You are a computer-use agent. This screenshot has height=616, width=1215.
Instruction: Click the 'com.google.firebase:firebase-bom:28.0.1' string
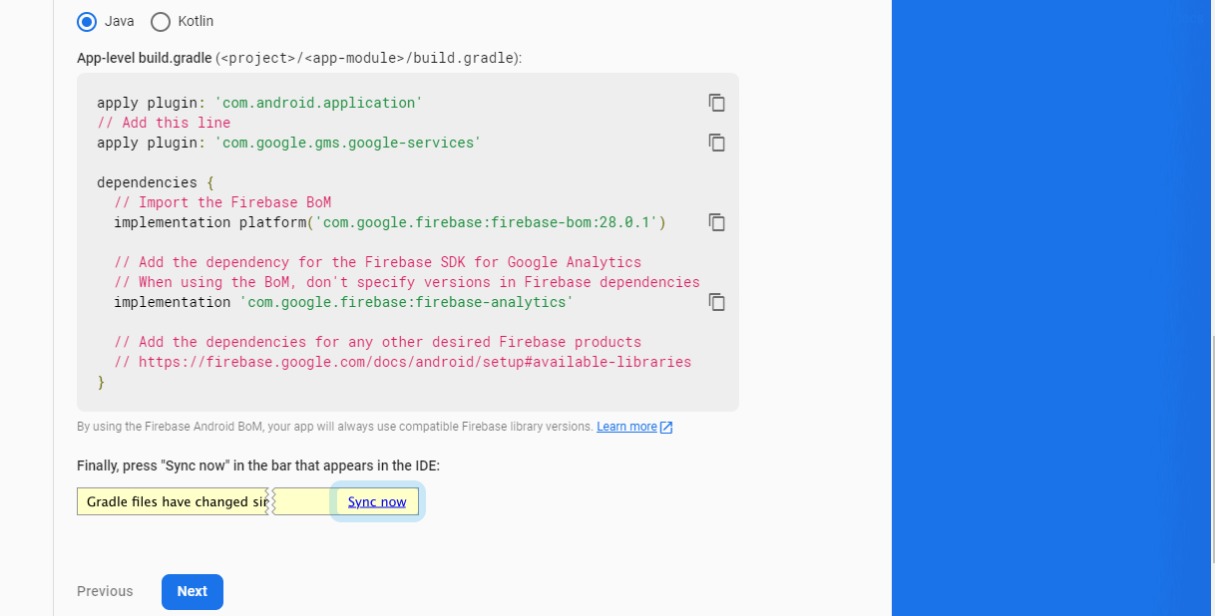[487, 222]
